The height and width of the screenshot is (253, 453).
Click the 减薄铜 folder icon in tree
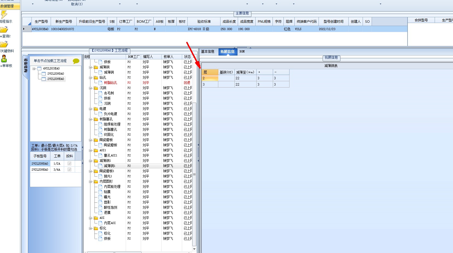tap(96, 67)
